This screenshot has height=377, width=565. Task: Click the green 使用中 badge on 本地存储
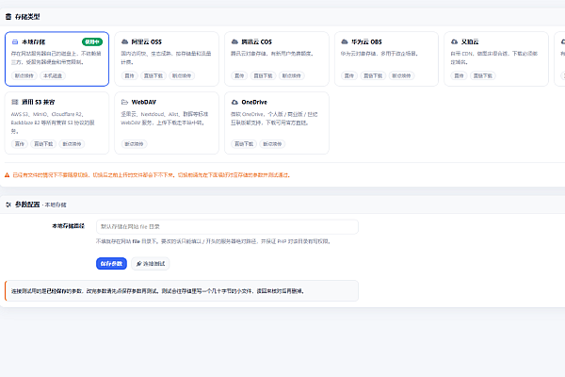pos(92,41)
